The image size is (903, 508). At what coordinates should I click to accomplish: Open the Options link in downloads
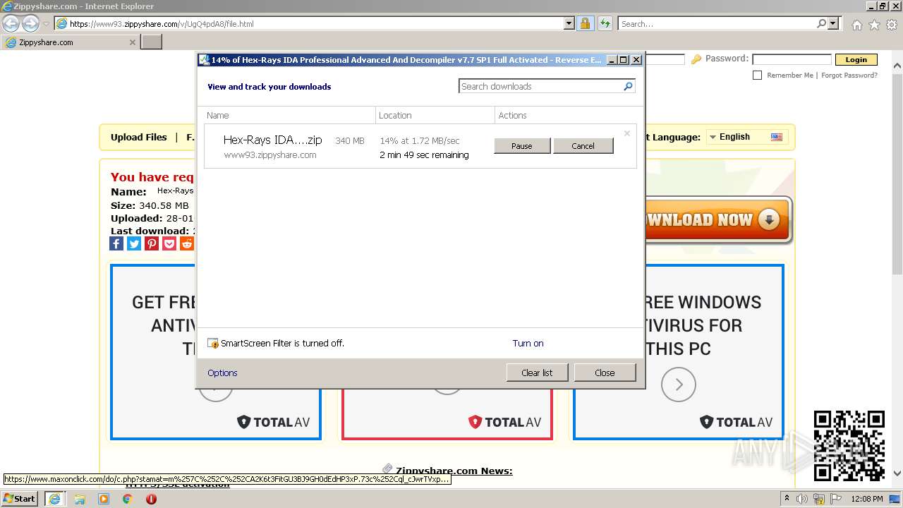pos(222,373)
